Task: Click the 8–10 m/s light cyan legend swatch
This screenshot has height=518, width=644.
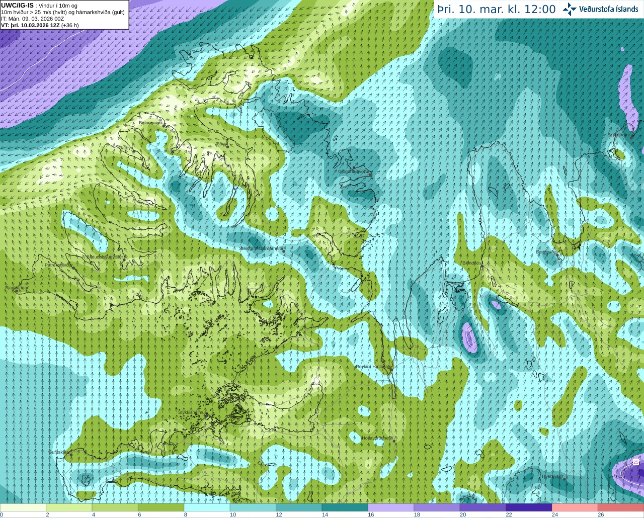Action: pos(207,507)
